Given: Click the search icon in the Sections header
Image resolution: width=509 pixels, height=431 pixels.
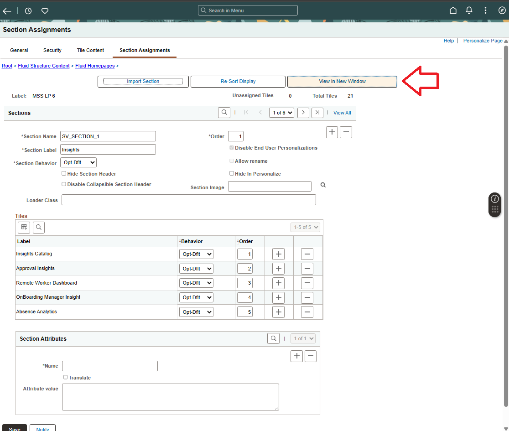Looking at the screenshot, I should [224, 112].
